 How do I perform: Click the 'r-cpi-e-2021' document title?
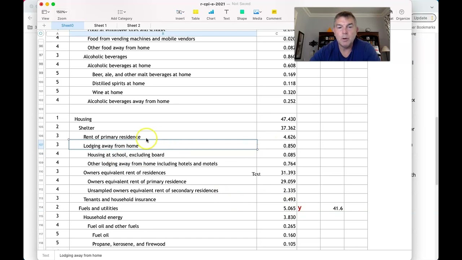[213, 4]
